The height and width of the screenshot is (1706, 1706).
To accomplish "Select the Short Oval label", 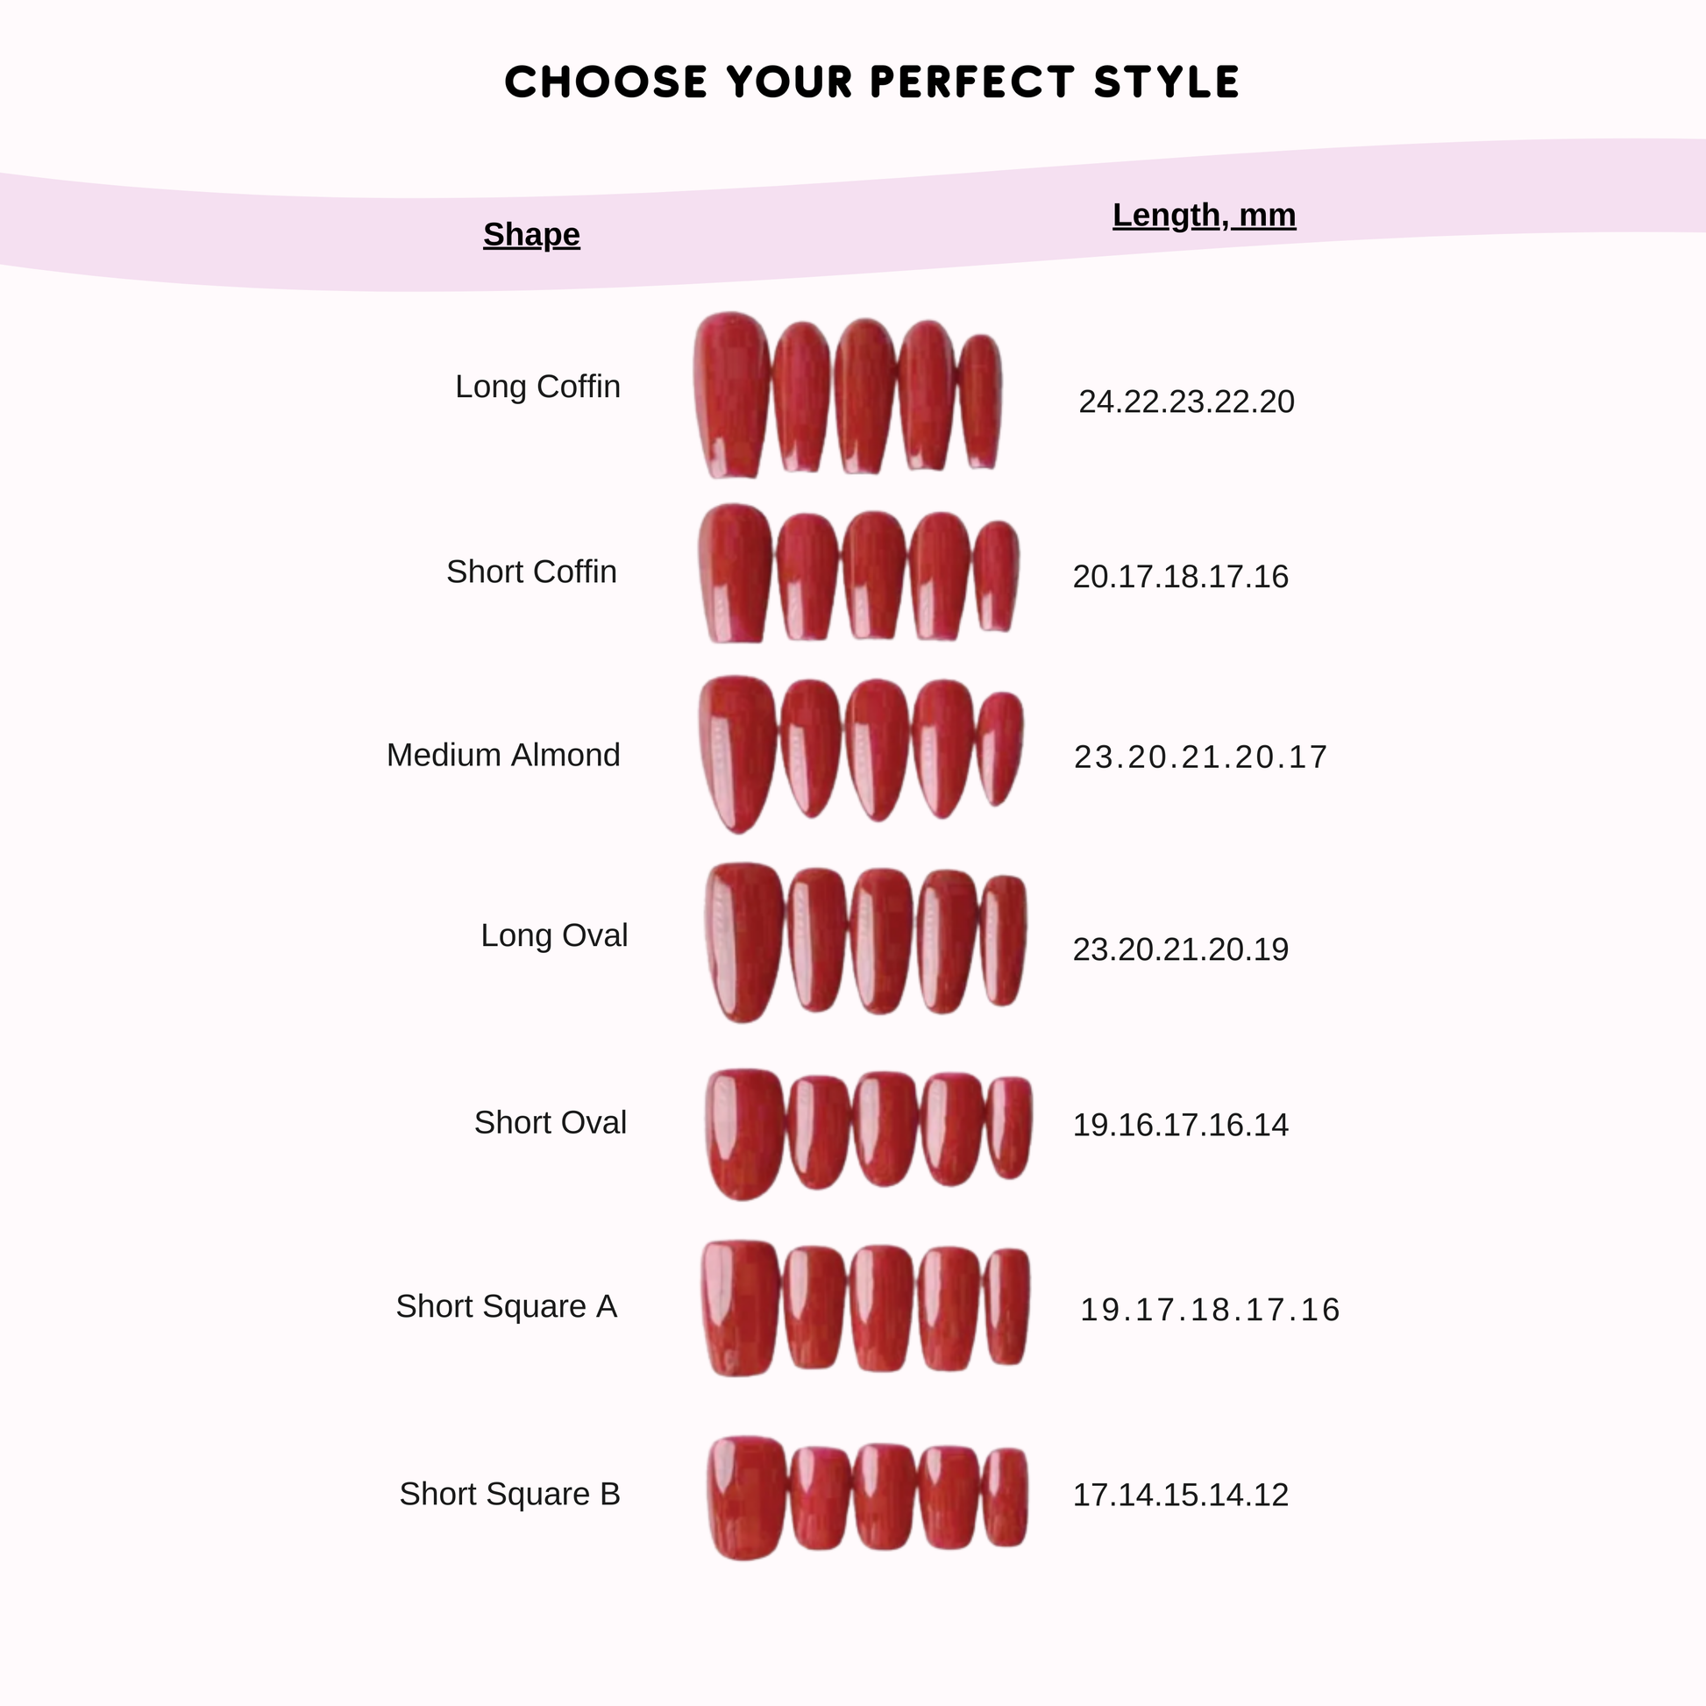I will pos(551,1122).
